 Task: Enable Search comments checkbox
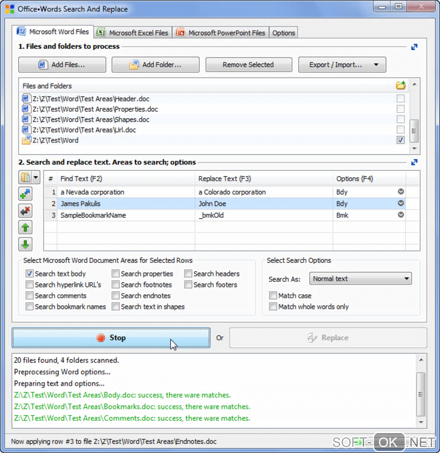point(29,295)
